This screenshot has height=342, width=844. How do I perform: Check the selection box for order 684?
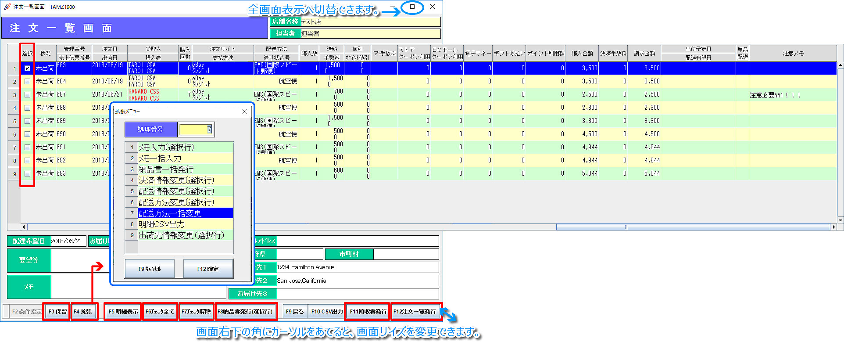tap(27, 81)
